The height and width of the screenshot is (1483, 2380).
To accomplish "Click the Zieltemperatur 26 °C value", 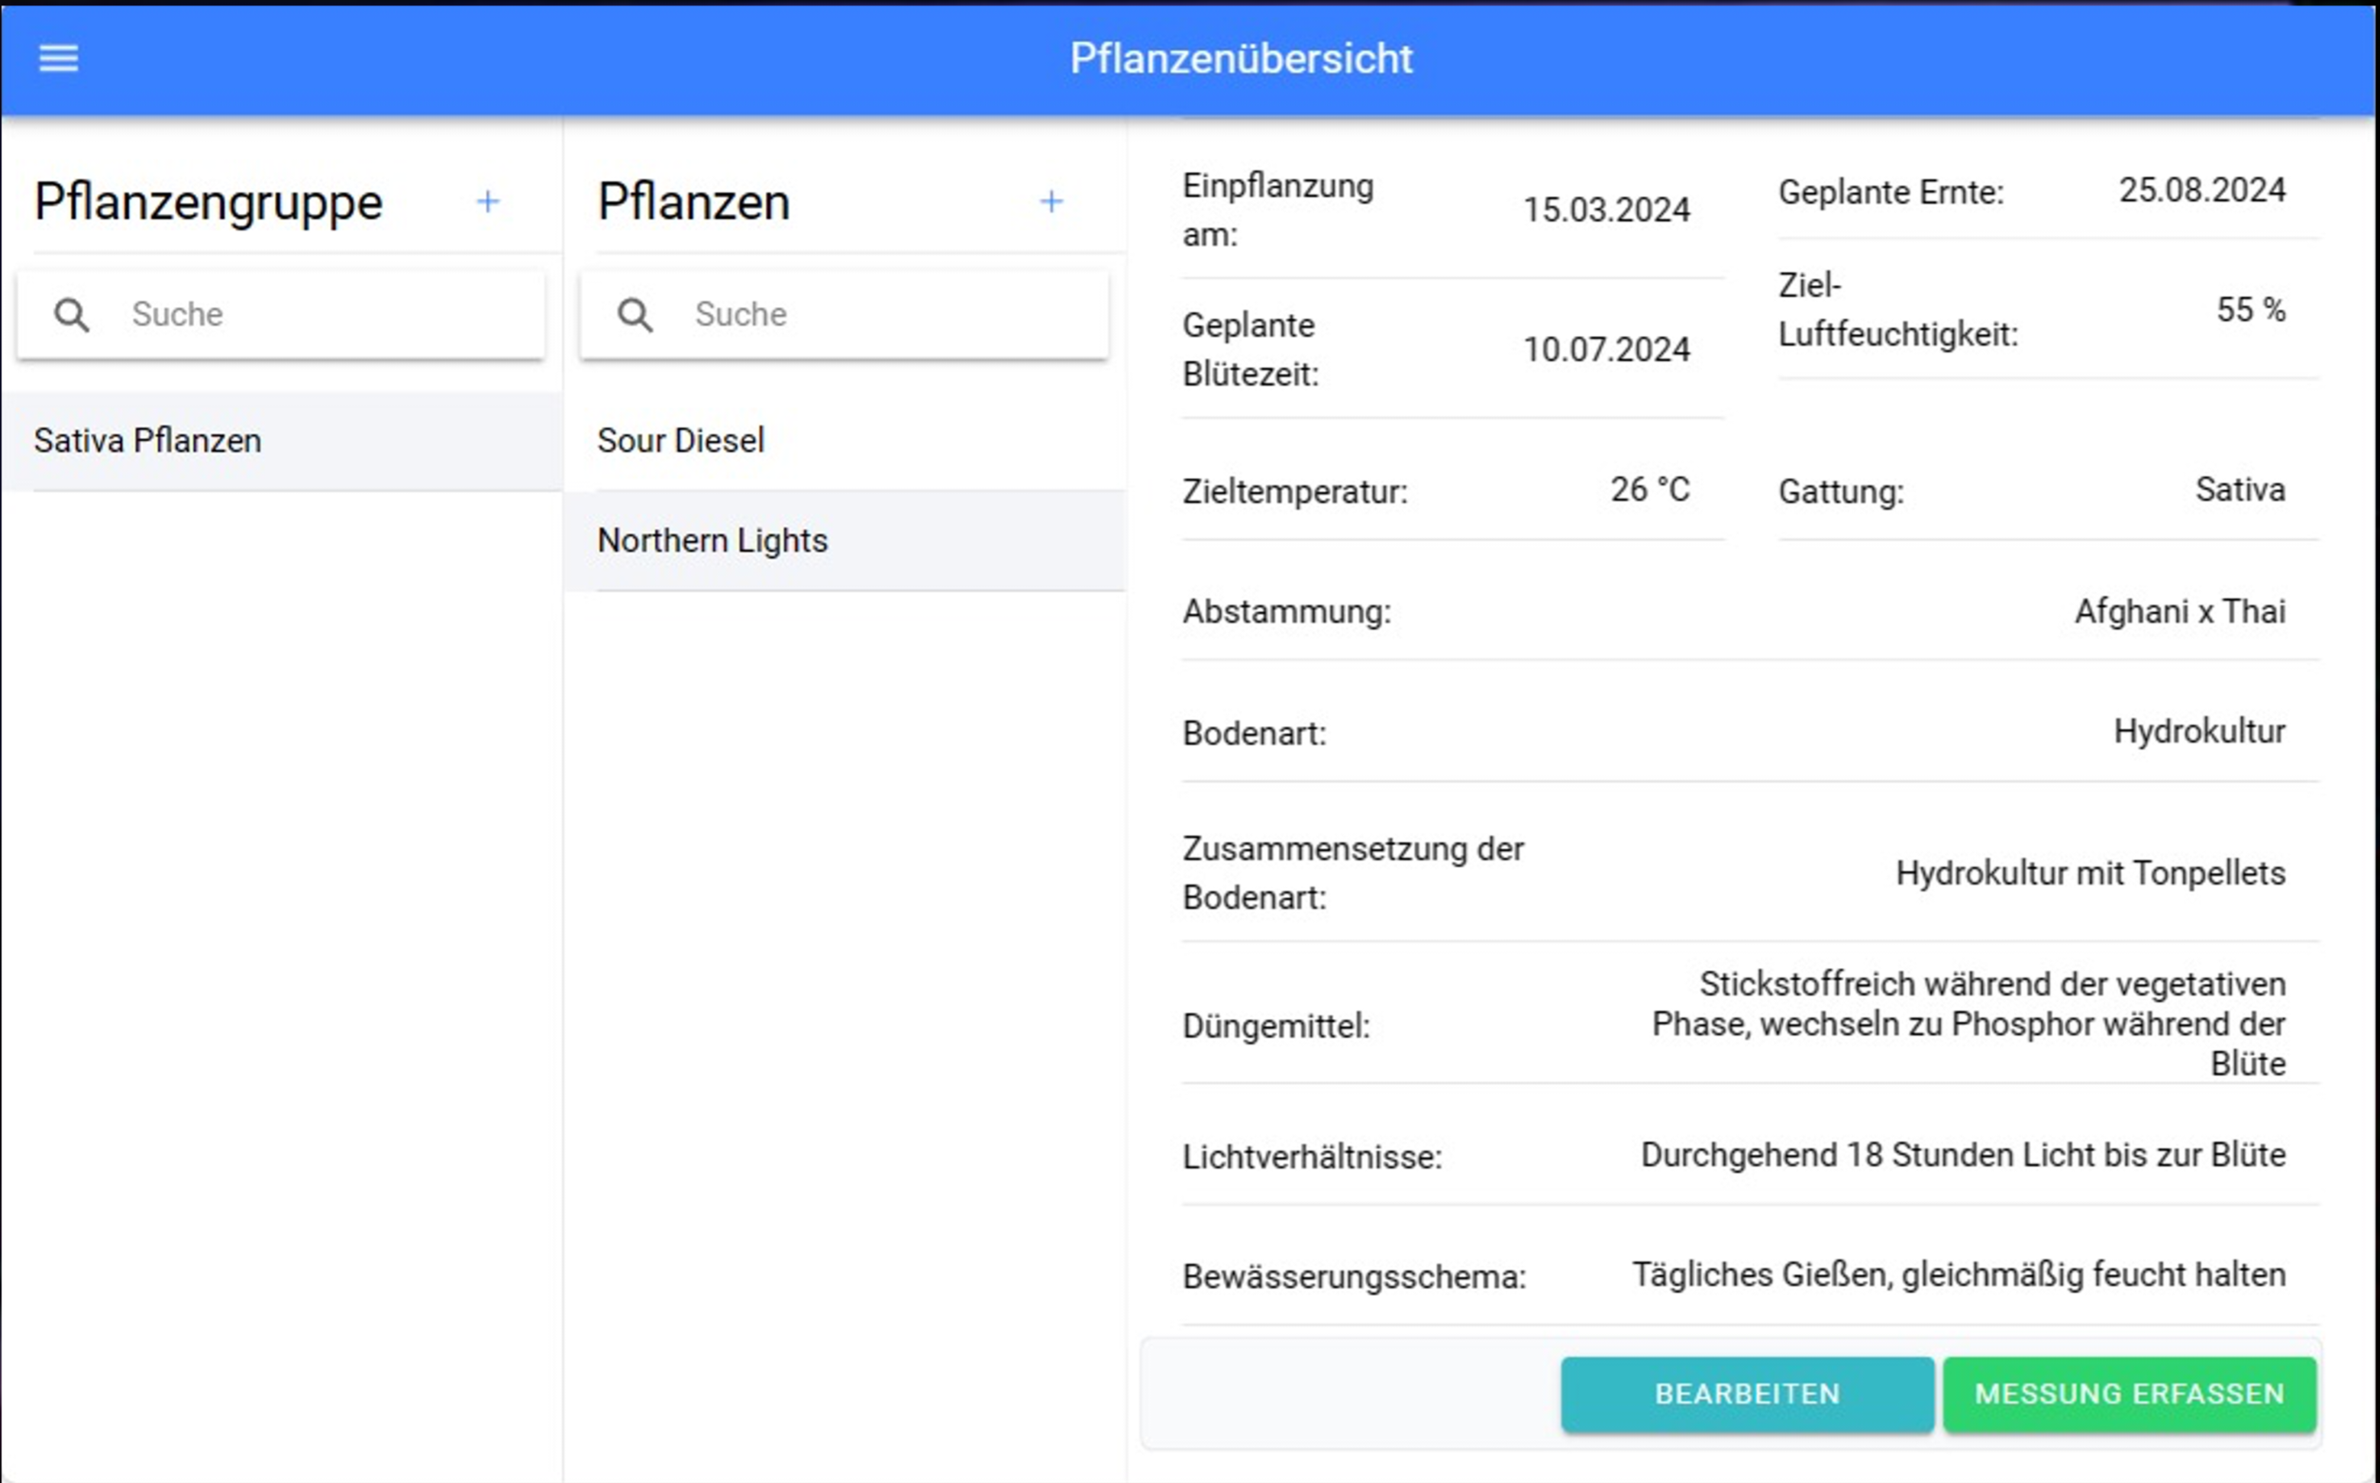I will [x=1649, y=489].
